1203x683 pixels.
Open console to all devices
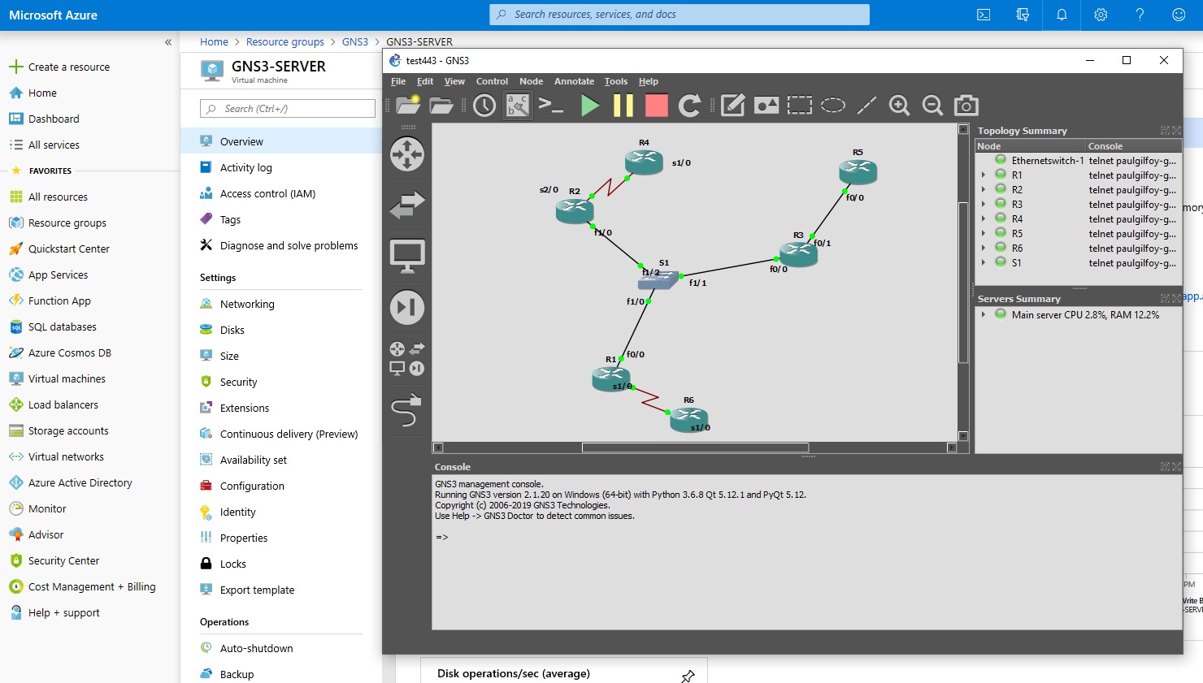551,105
